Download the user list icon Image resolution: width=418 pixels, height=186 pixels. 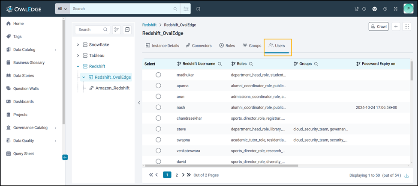[406, 175]
